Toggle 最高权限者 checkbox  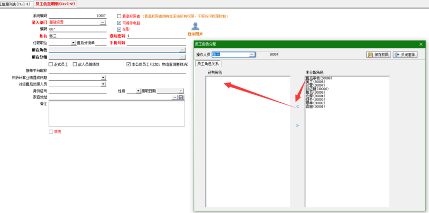click(119, 16)
